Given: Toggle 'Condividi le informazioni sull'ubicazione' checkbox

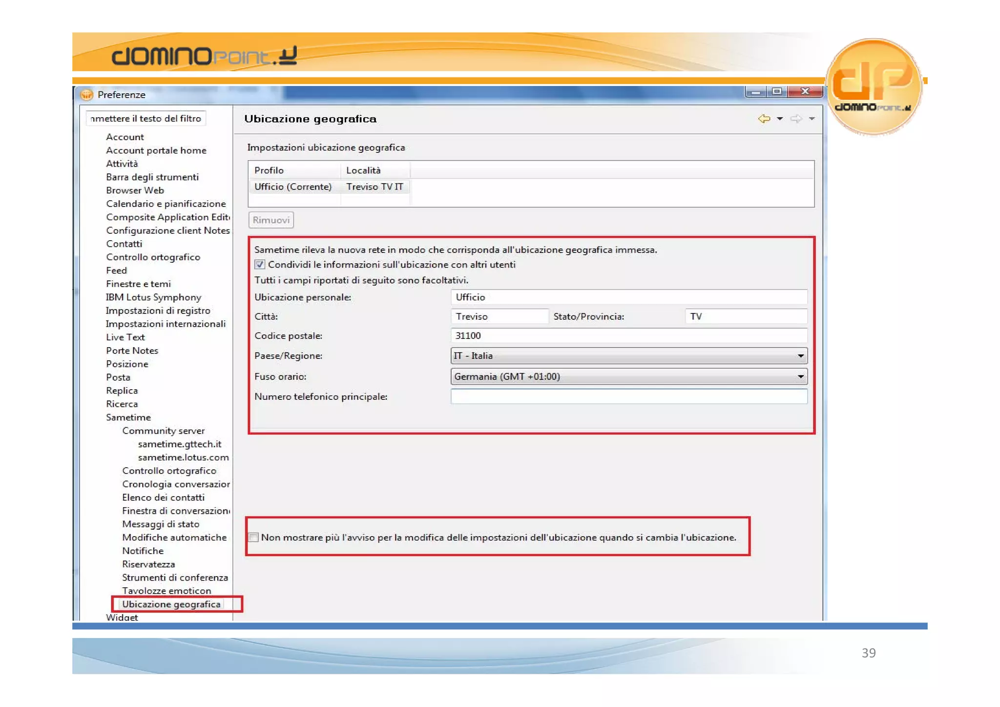Looking at the screenshot, I should click(x=260, y=265).
